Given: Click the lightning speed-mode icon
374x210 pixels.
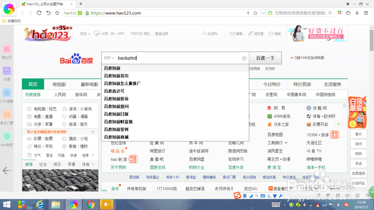Looking at the screenshot, I should pyautogui.click(x=248, y=13).
